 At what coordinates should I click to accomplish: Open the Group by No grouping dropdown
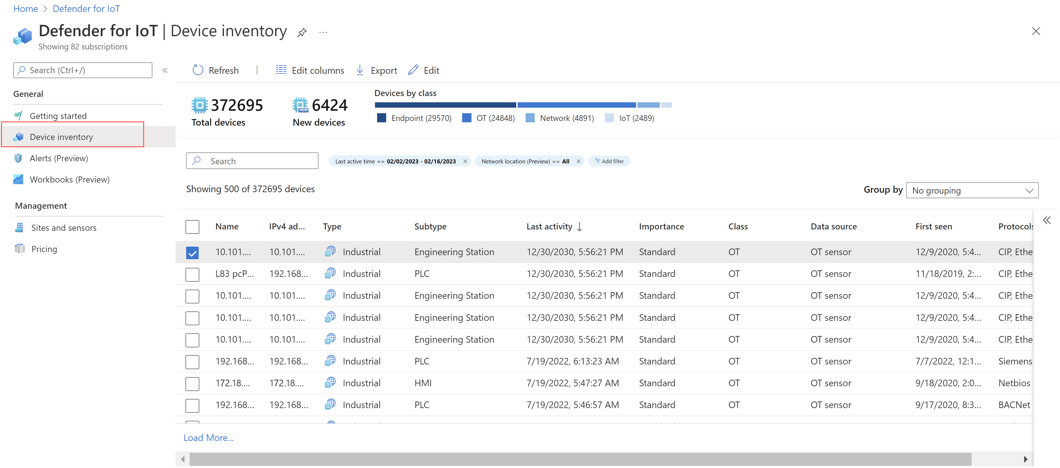[x=972, y=191]
